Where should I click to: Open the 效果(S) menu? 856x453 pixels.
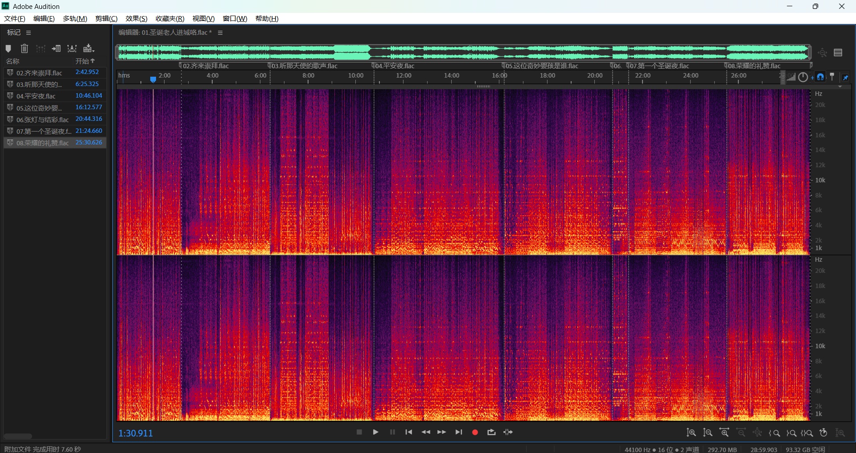pyautogui.click(x=136, y=18)
